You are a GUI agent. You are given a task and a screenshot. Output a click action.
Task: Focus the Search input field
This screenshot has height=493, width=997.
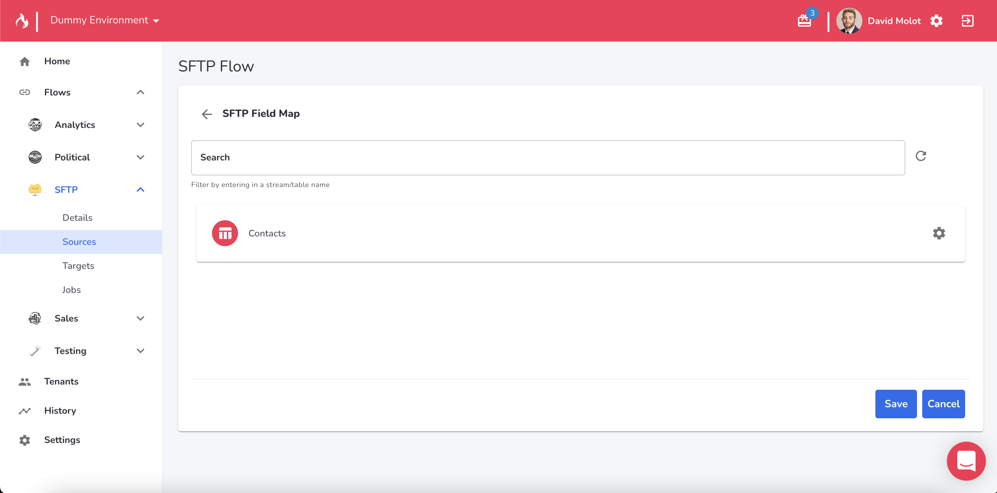(548, 158)
